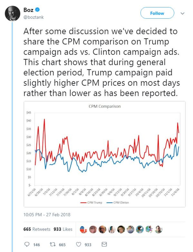Viewport: 193px width, 252px height.
Task: Like the tweet with the heart icon
Action: (79, 244)
